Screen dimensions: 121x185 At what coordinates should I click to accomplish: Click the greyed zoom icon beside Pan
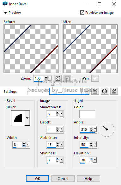[67, 78]
